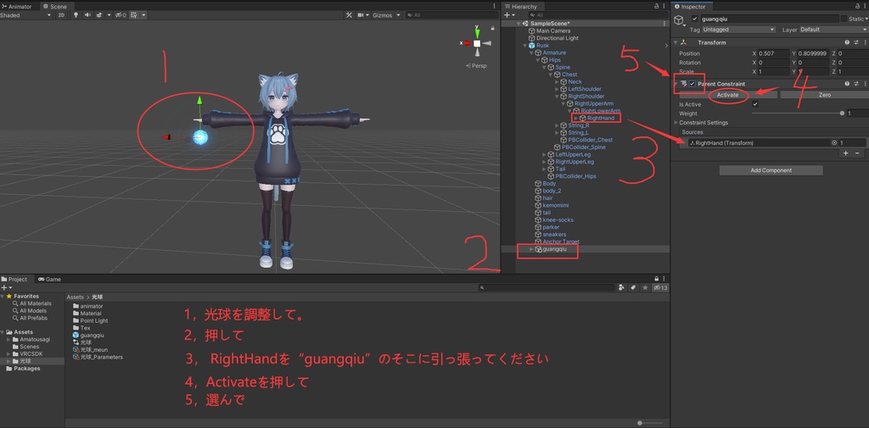
Task: Toggle scene lighting bulb icon
Action: [76, 15]
